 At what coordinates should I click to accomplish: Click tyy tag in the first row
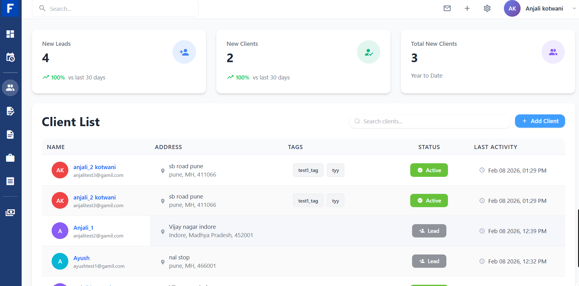coord(335,170)
